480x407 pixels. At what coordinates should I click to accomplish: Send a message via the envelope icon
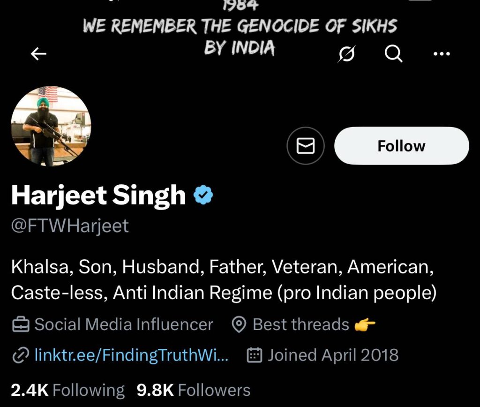[306, 146]
